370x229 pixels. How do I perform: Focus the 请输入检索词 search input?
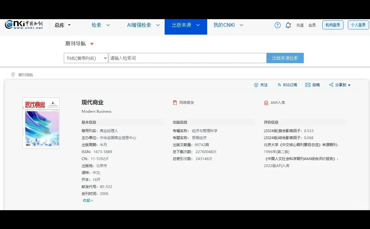188,58
